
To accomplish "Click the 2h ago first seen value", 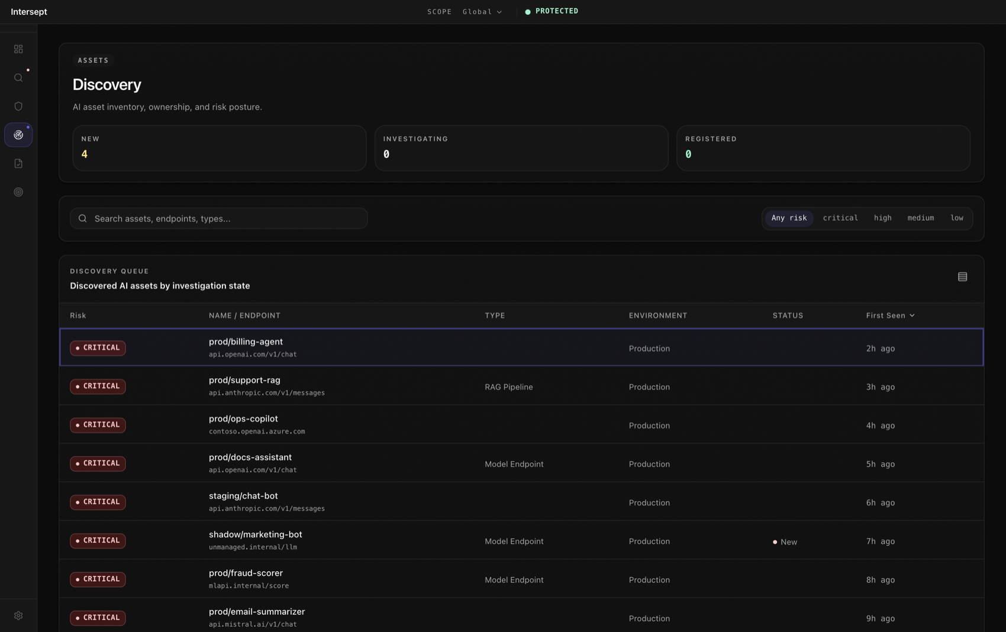I will (x=880, y=349).
